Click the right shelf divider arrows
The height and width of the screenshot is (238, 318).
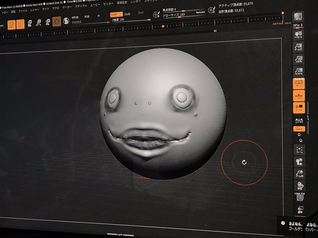[x=308, y=118]
